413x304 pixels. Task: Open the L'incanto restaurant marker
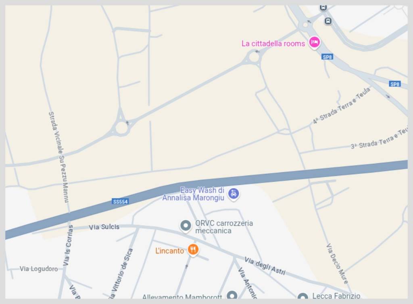(193, 250)
